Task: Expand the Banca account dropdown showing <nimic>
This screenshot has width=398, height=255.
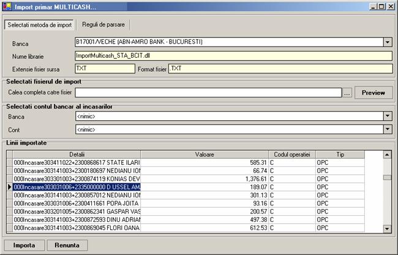Action: (x=387, y=116)
